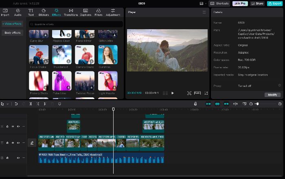Open the Audio tab
The width and height of the screenshot is (285, 179).
click(x=18, y=12)
